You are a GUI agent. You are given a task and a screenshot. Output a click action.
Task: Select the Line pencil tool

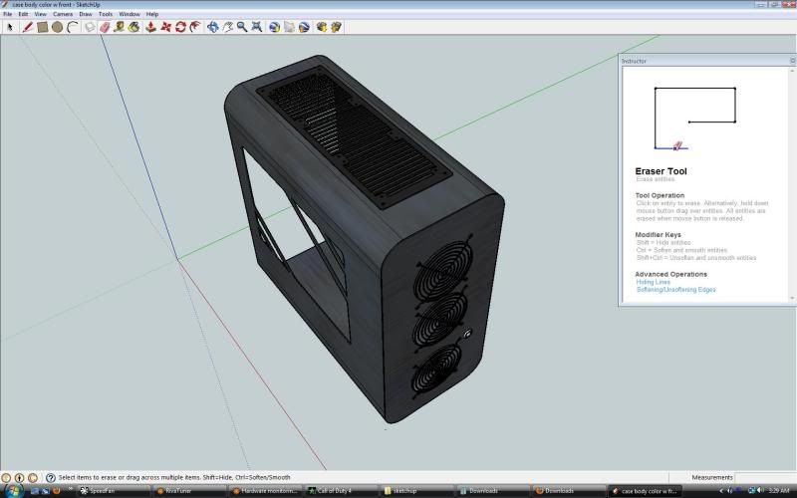tap(28, 27)
